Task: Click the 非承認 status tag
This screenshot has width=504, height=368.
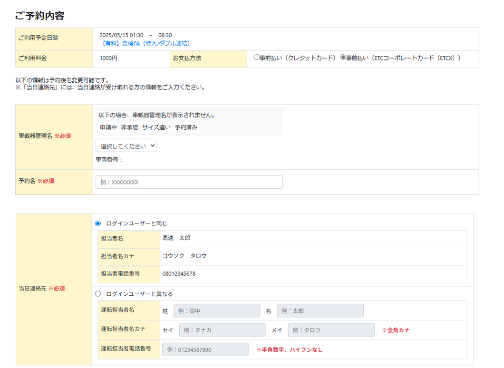Action: point(129,127)
